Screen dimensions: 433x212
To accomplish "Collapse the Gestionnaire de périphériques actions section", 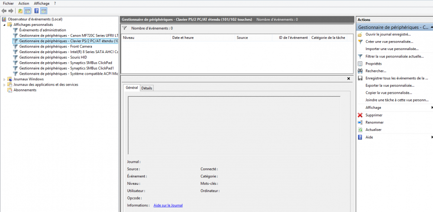I will pyautogui.click(x=430, y=27).
